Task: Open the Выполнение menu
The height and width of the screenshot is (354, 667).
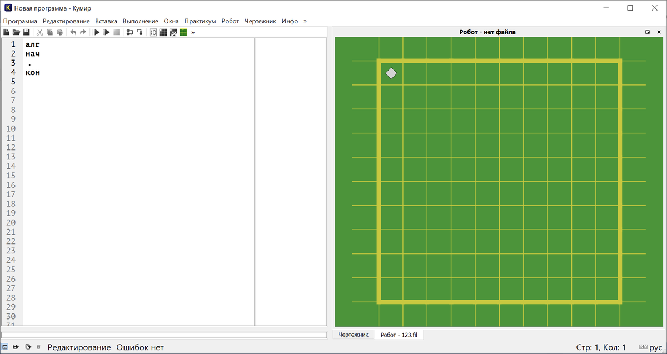Action: point(141,21)
